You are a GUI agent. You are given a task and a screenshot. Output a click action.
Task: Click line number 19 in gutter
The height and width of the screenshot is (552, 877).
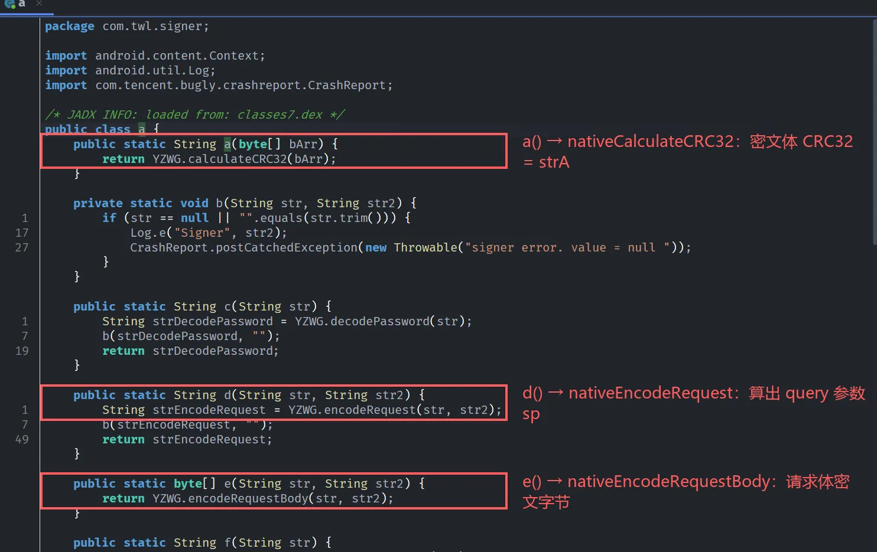[22, 351]
